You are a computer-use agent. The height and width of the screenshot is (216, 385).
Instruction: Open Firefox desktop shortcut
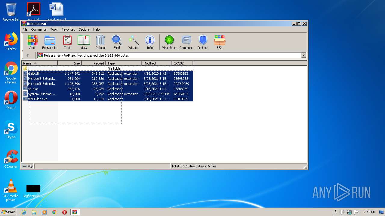point(11,41)
